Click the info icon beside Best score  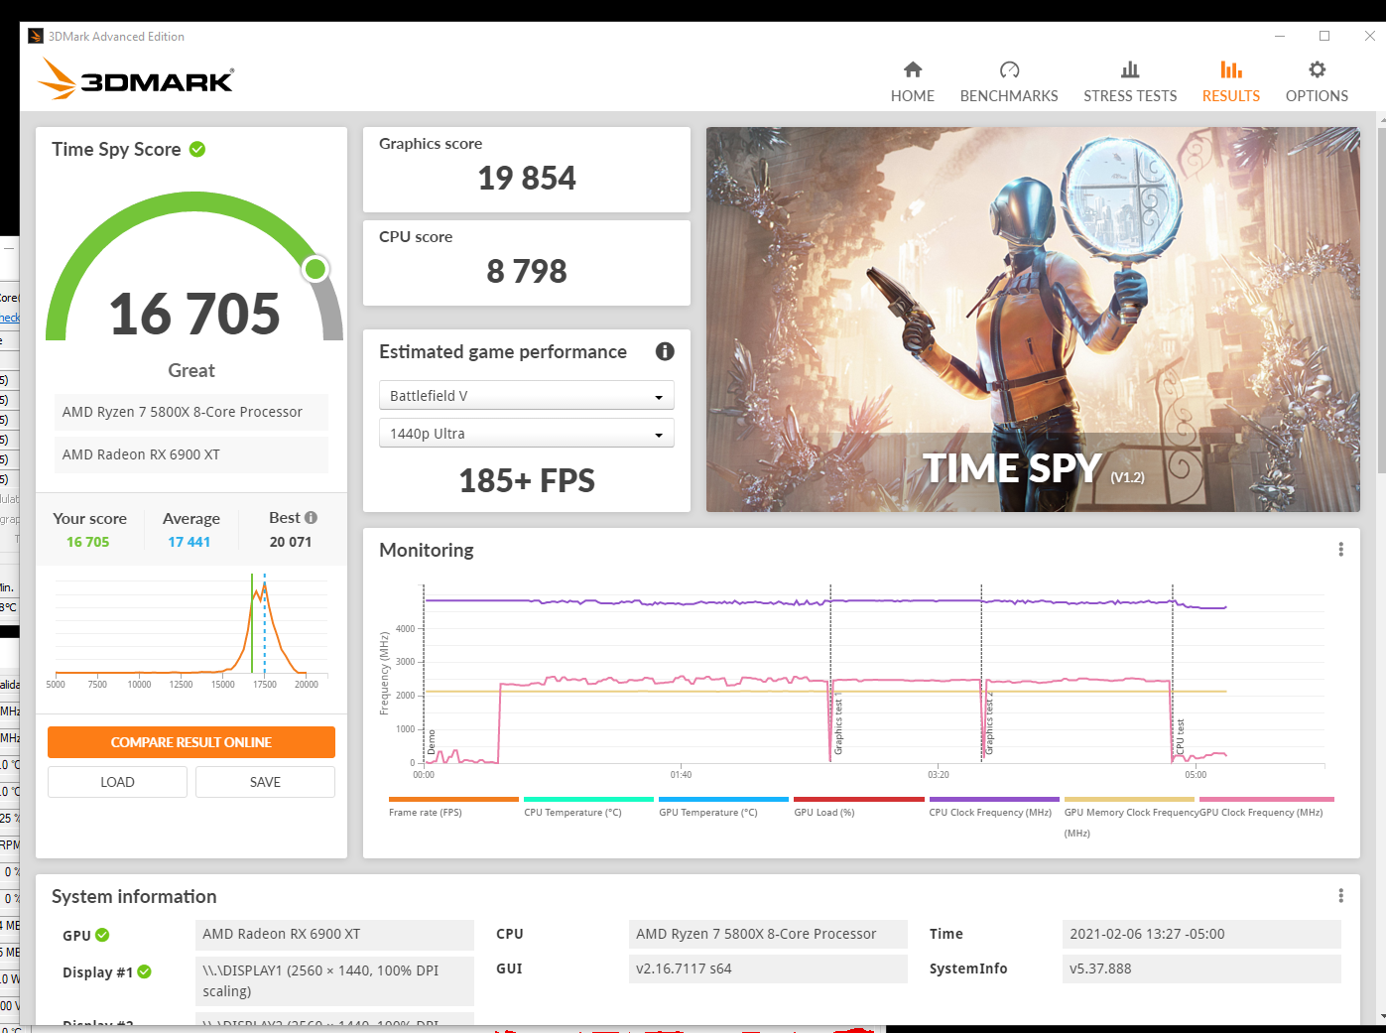(312, 518)
